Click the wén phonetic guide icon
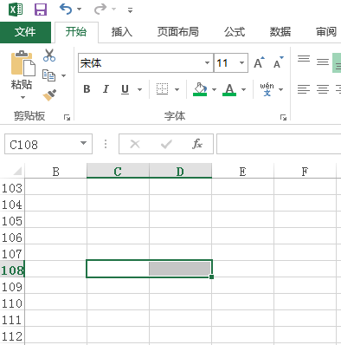Viewport: 341px width, 345px height. coord(267,89)
